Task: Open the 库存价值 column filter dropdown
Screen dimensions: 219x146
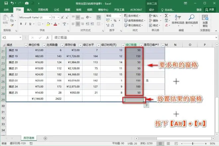Action: (80, 45)
